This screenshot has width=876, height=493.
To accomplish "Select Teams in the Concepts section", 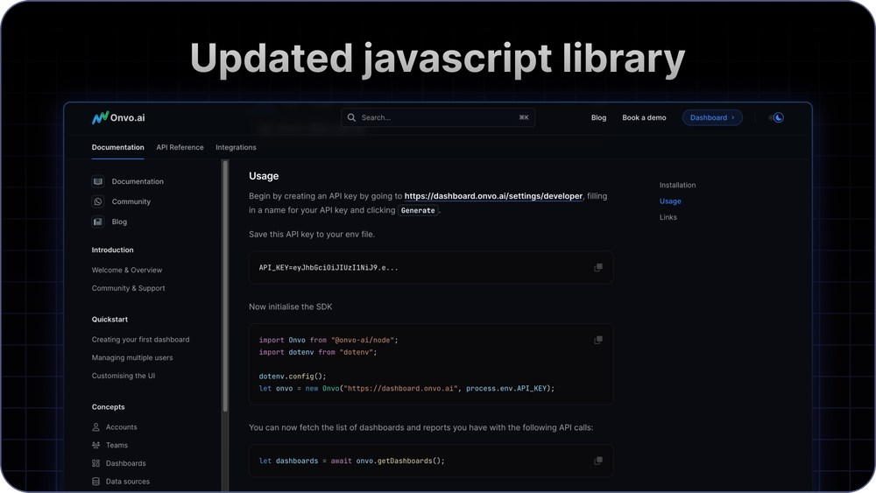I will coord(117,446).
